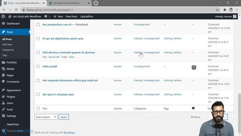The height and width of the screenshot is (136, 241).
Task: Click the browser address bar URL
Action: click(50, 10)
